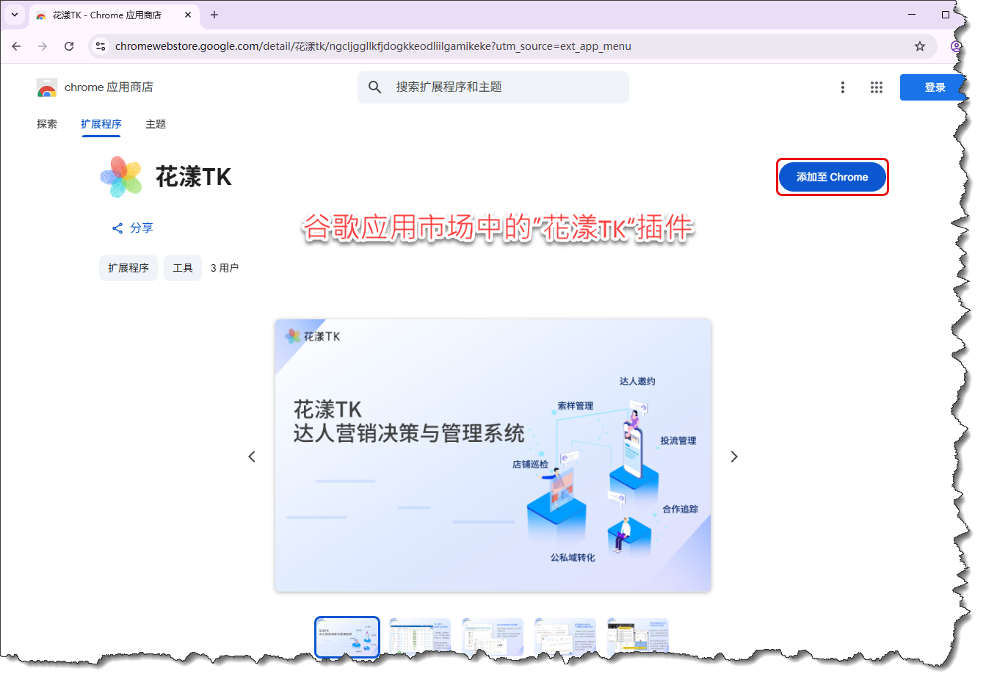The width and height of the screenshot is (986, 682).
Task: Open the three-dot more options menu
Action: point(842,87)
